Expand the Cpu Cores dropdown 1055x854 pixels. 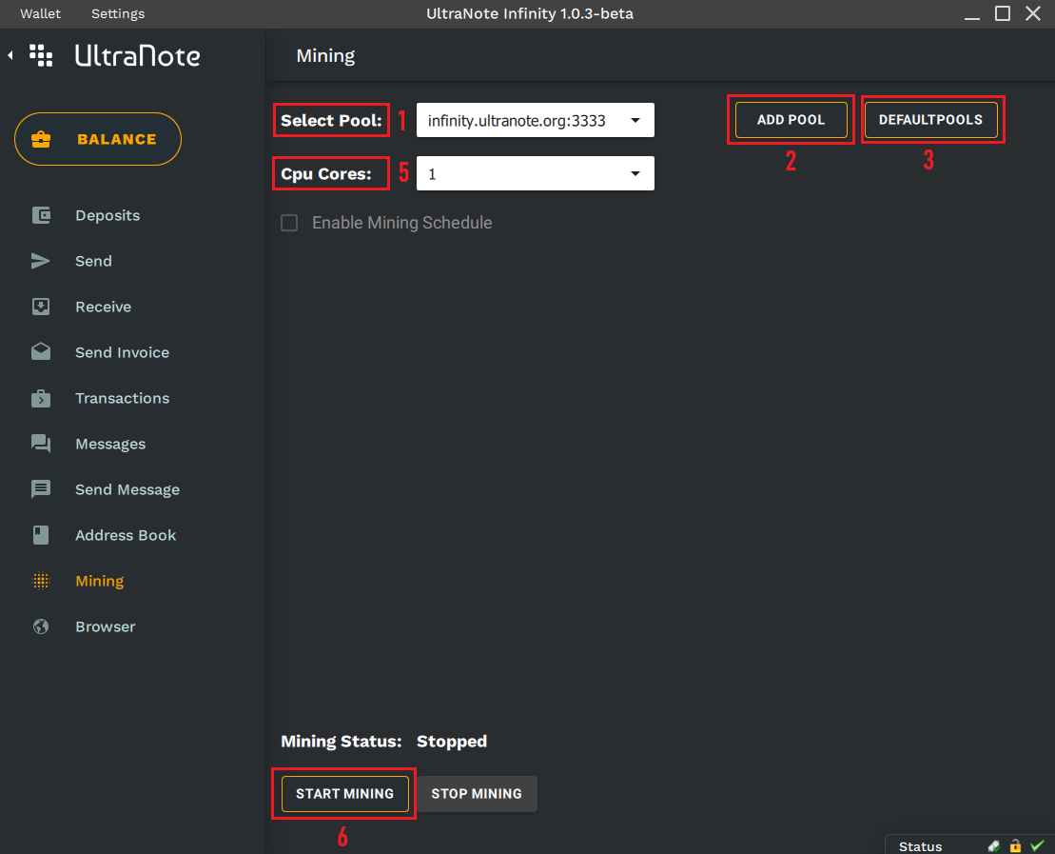coord(535,174)
